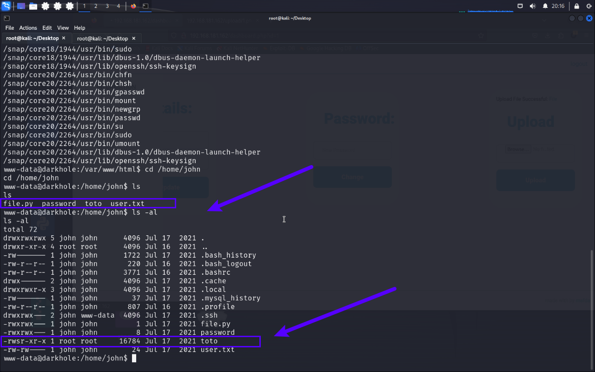Click the 'password' row in the ls -al output
595x372 pixels.
pyautogui.click(x=119, y=332)
